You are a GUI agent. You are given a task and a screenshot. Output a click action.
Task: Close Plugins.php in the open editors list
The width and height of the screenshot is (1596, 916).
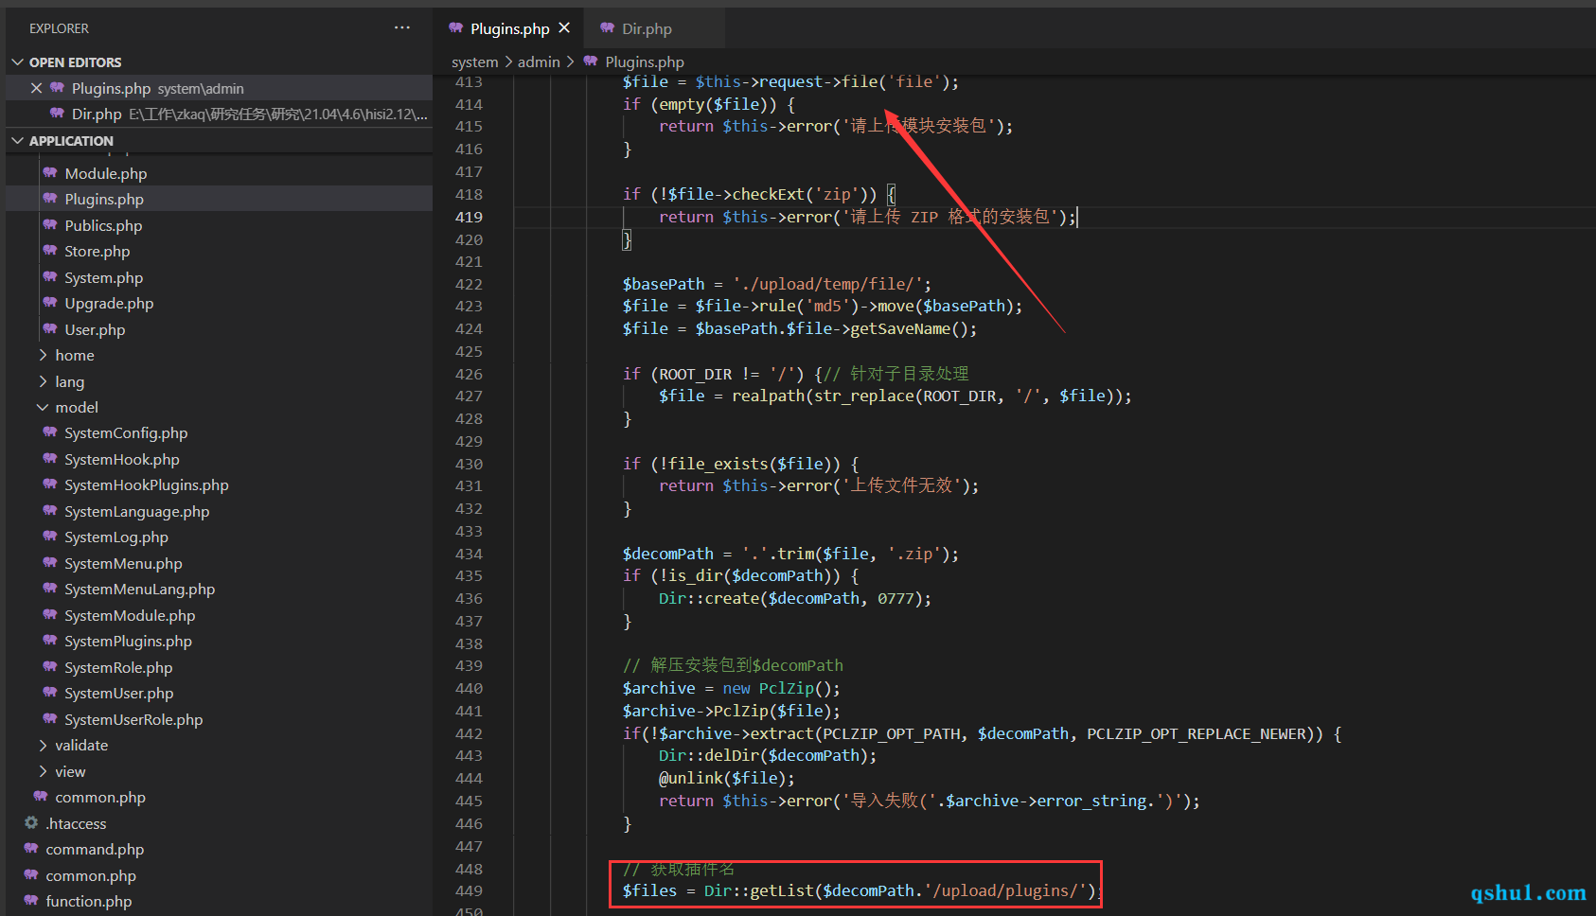click(x=36, y=88)
